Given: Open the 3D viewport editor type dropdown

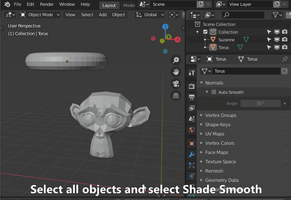Looking at the screenshot, I should coord(10,15).
